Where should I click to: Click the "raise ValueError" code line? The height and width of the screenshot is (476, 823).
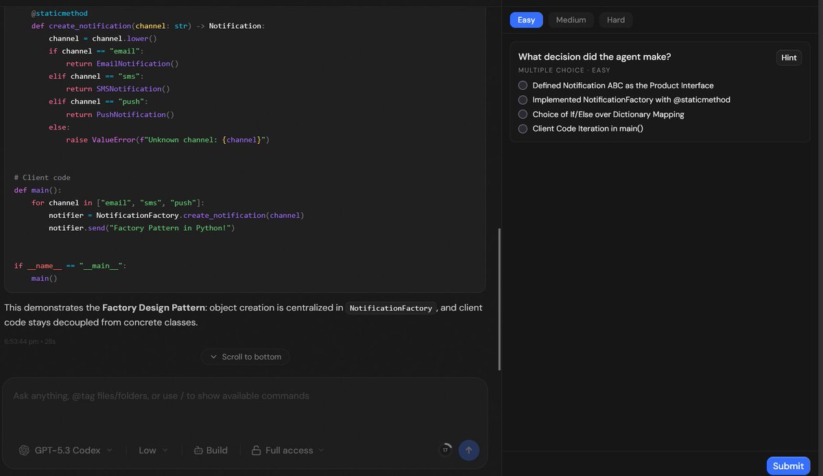(168, 140)
